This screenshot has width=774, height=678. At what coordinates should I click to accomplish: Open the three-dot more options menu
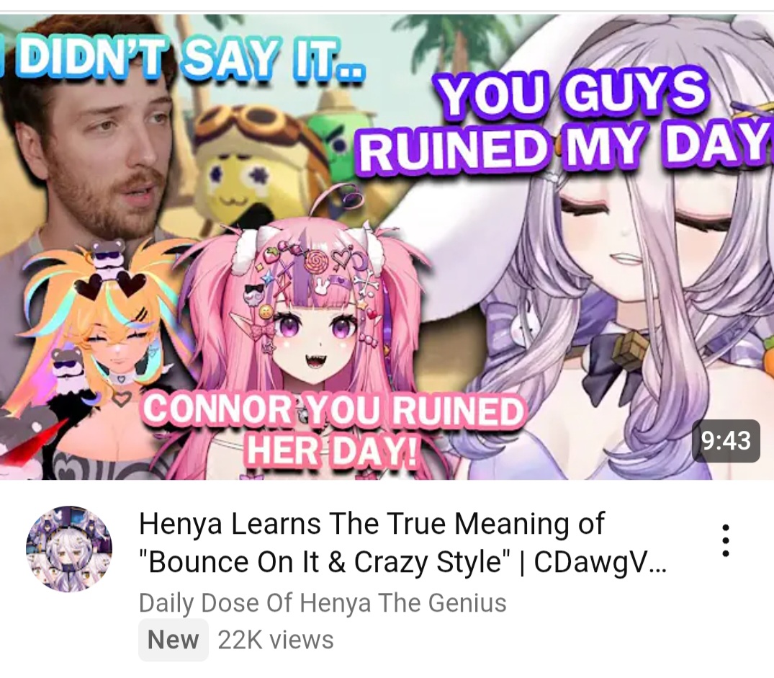point(725,540)
